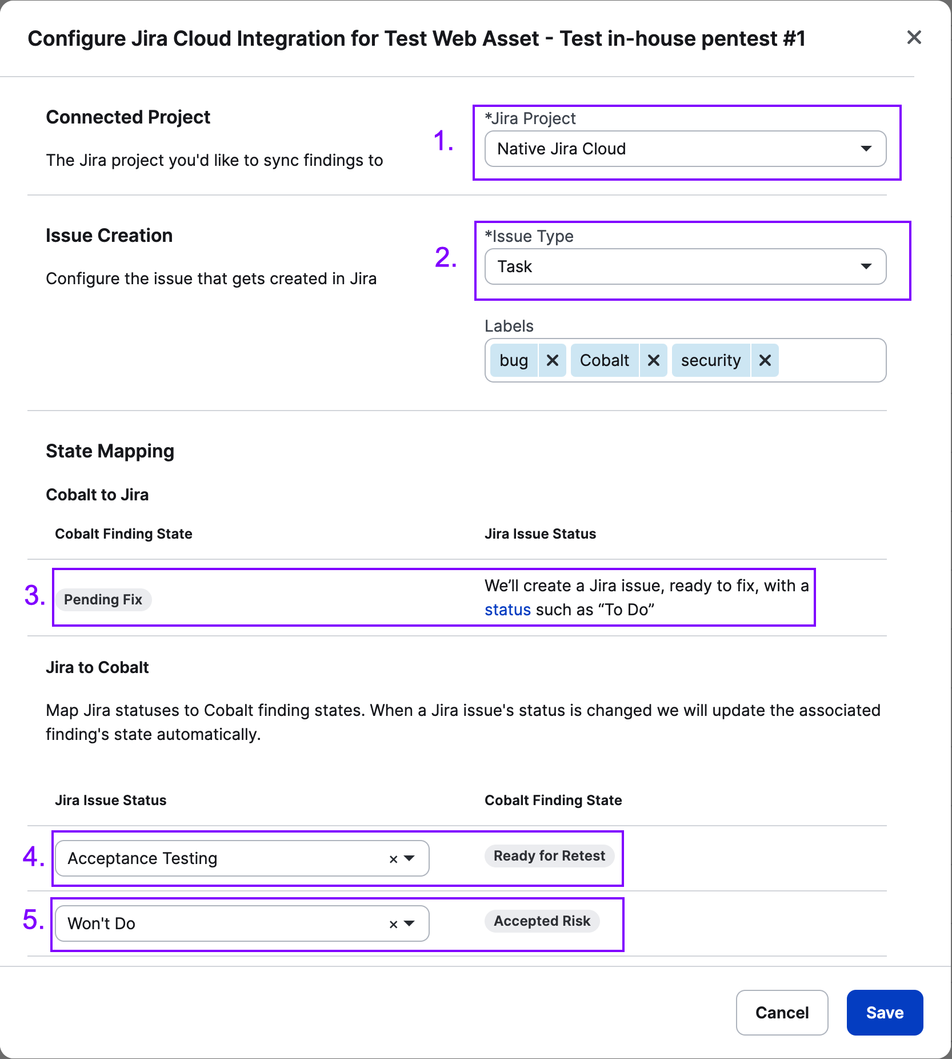The height and width of the screenshot is (1059, 952).
Task: Click the Jira to Cobalt subheading
Action: point(97,667)
